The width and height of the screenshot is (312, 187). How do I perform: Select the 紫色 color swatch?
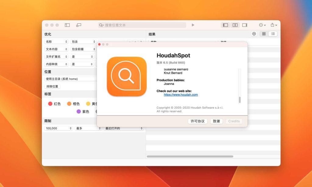click(x=79, y=111)
